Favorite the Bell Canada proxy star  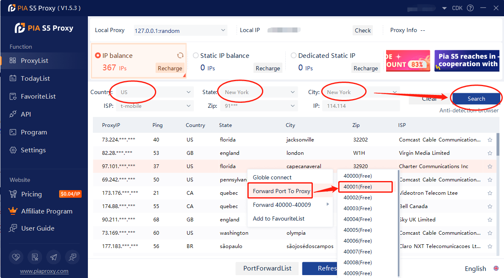(x=490, y=206)
